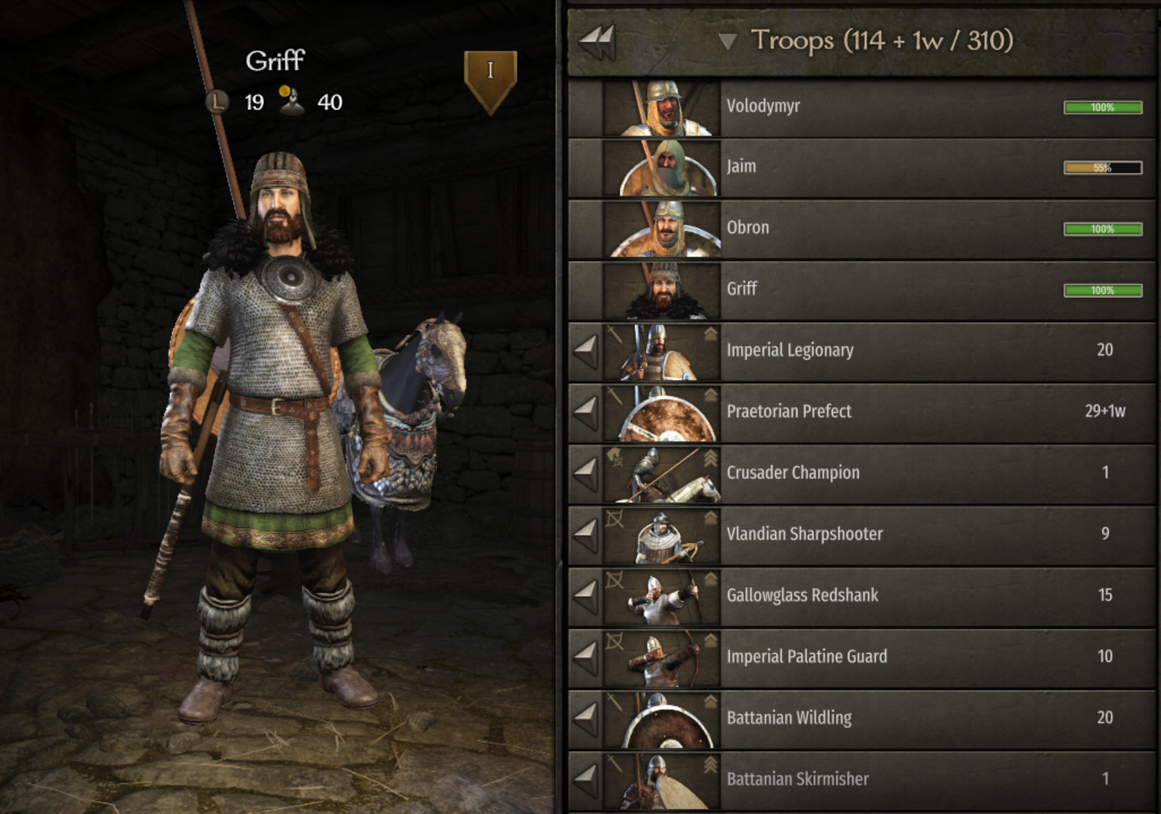Transfer Battanian Skirmisher with left arrow
The width and height of the screenshot is (1161, 814).
(x=585, y=779)
